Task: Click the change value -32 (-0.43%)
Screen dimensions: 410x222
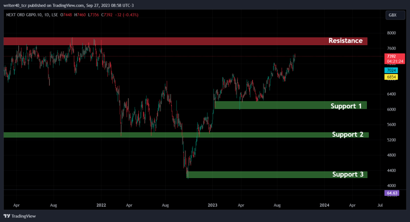Action: 127,15
